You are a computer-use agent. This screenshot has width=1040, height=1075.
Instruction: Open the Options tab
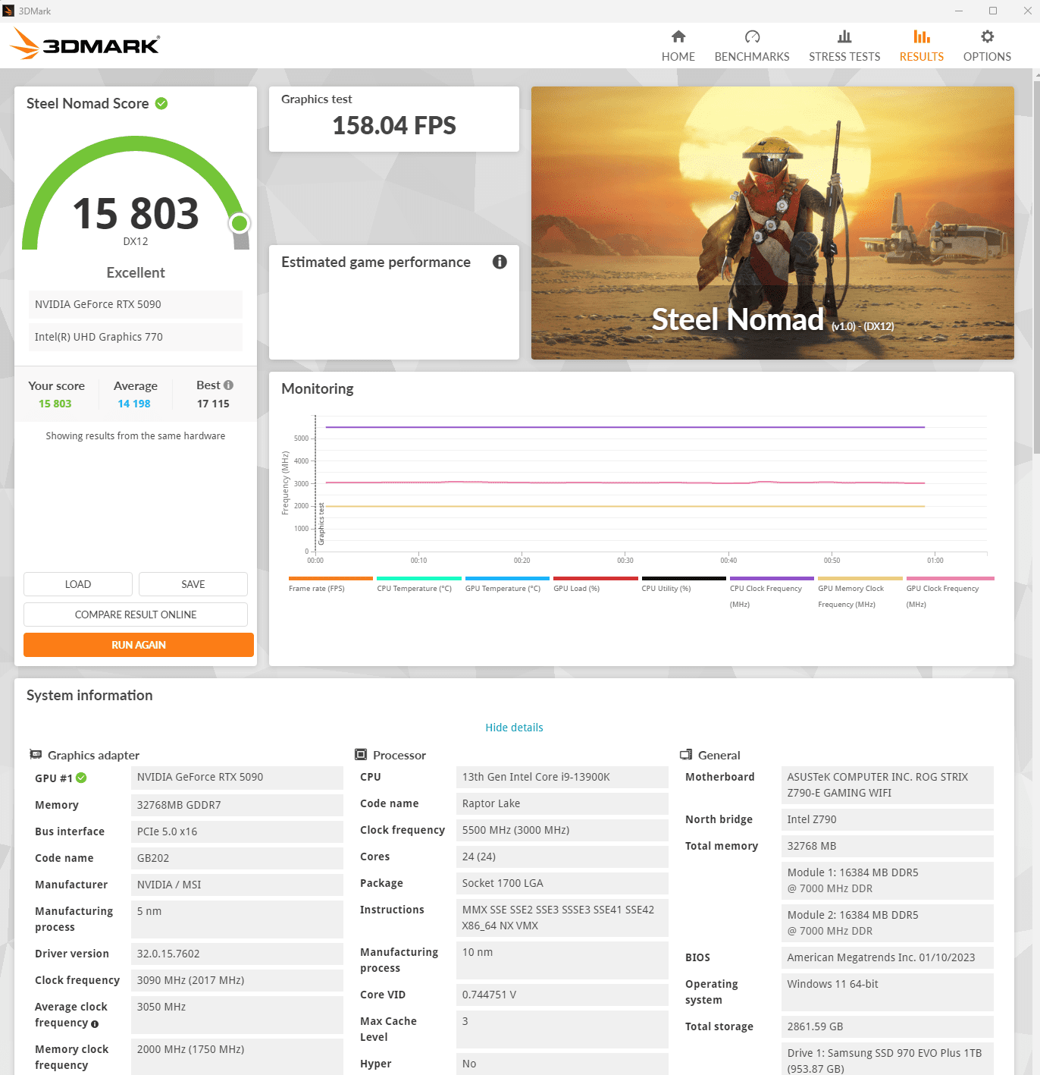[987, 46]
